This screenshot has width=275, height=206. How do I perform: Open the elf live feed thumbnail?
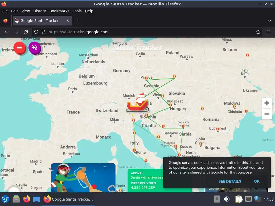point(83,178)
